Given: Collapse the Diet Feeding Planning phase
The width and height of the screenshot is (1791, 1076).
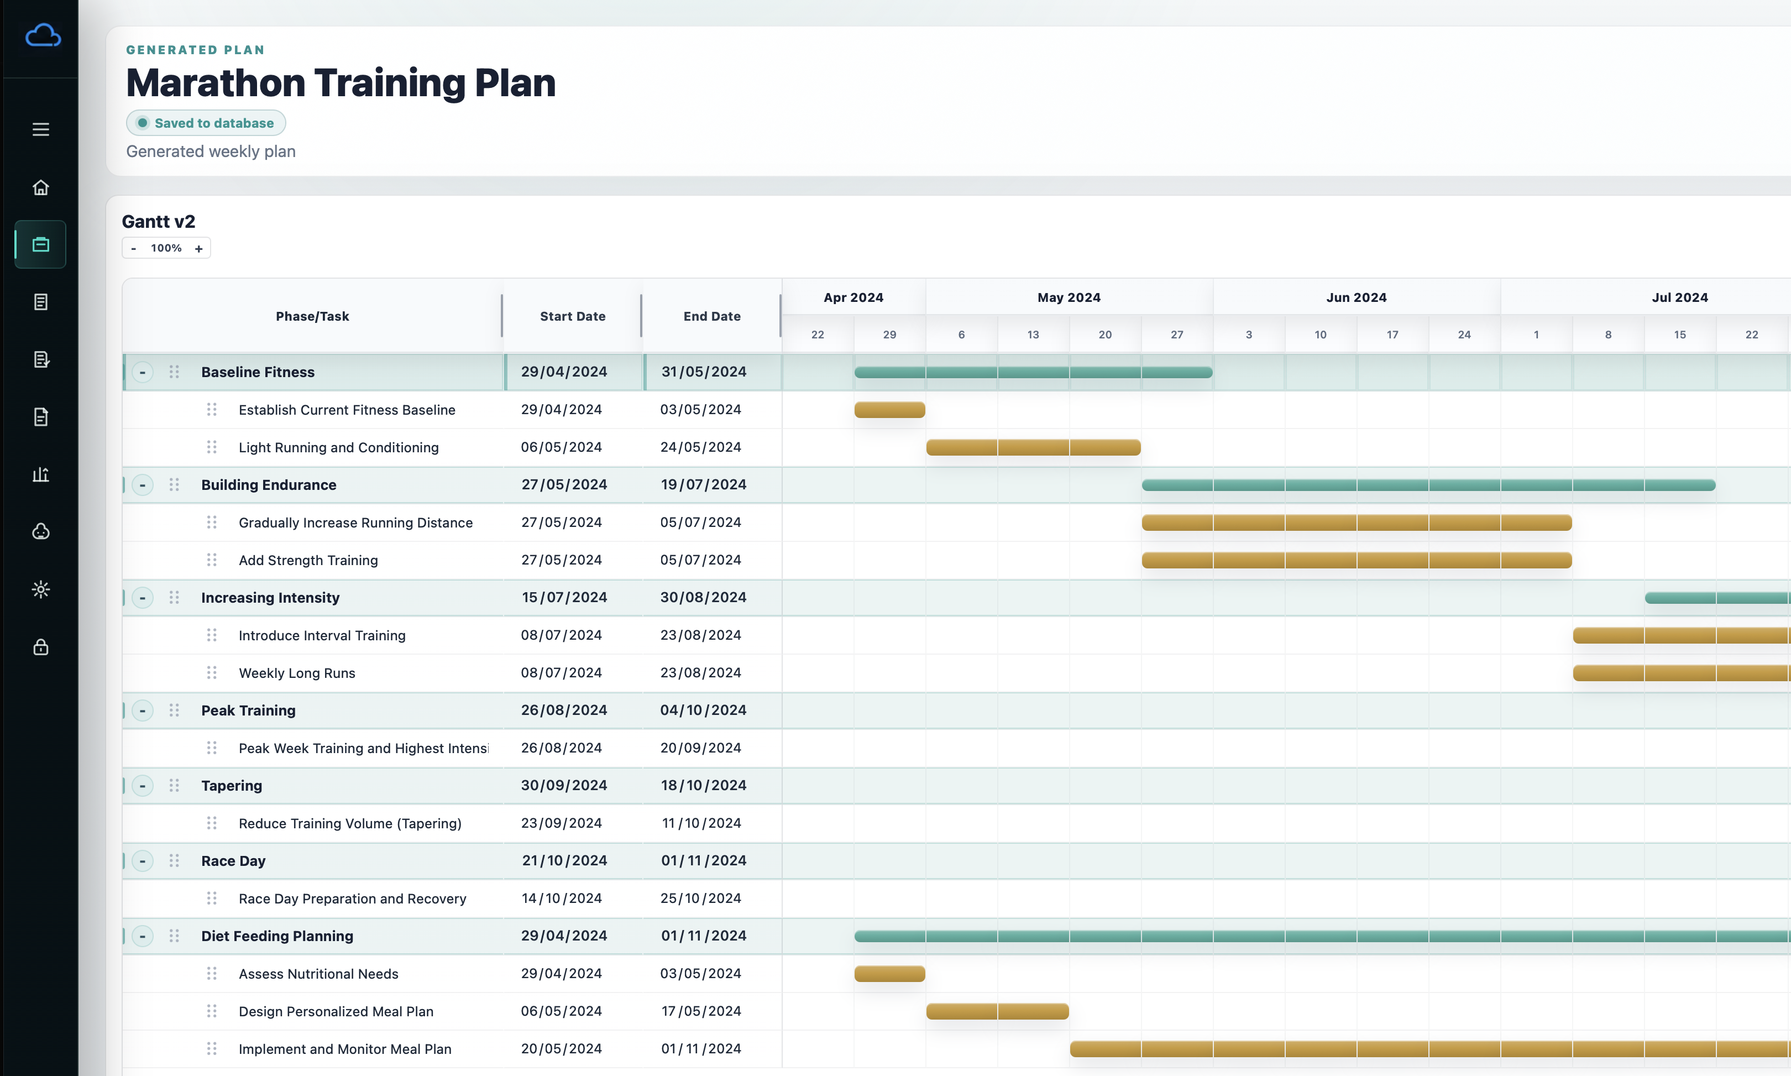Looking at the screenshot, I should pos(143,936).
